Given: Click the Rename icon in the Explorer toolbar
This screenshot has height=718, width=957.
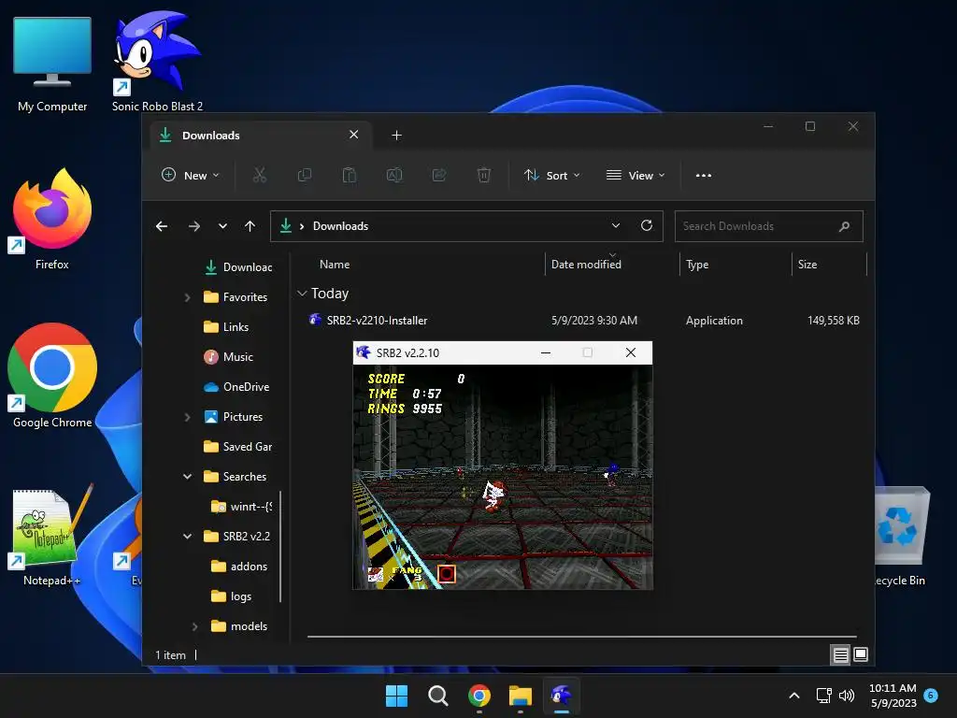Looking at the screenshot, I should [394, 175].
